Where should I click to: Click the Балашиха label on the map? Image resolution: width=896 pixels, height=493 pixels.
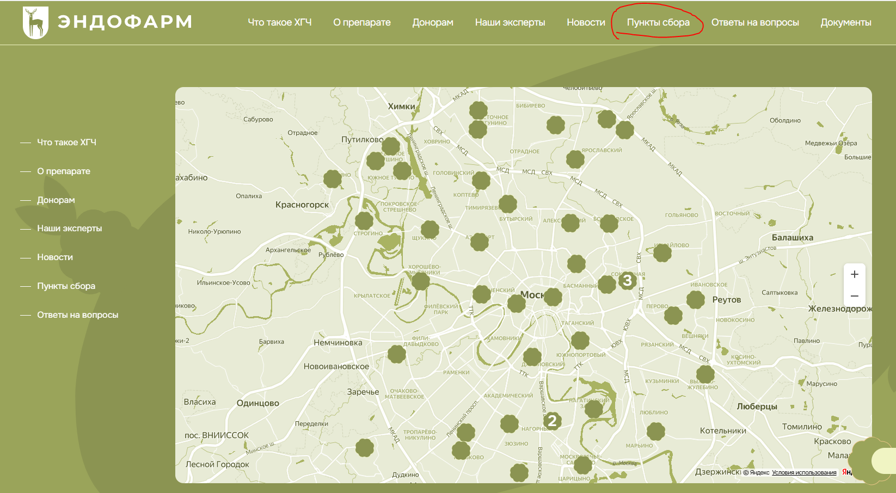[793, 238]
